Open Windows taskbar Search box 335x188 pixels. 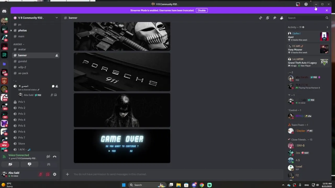[147, 185]
